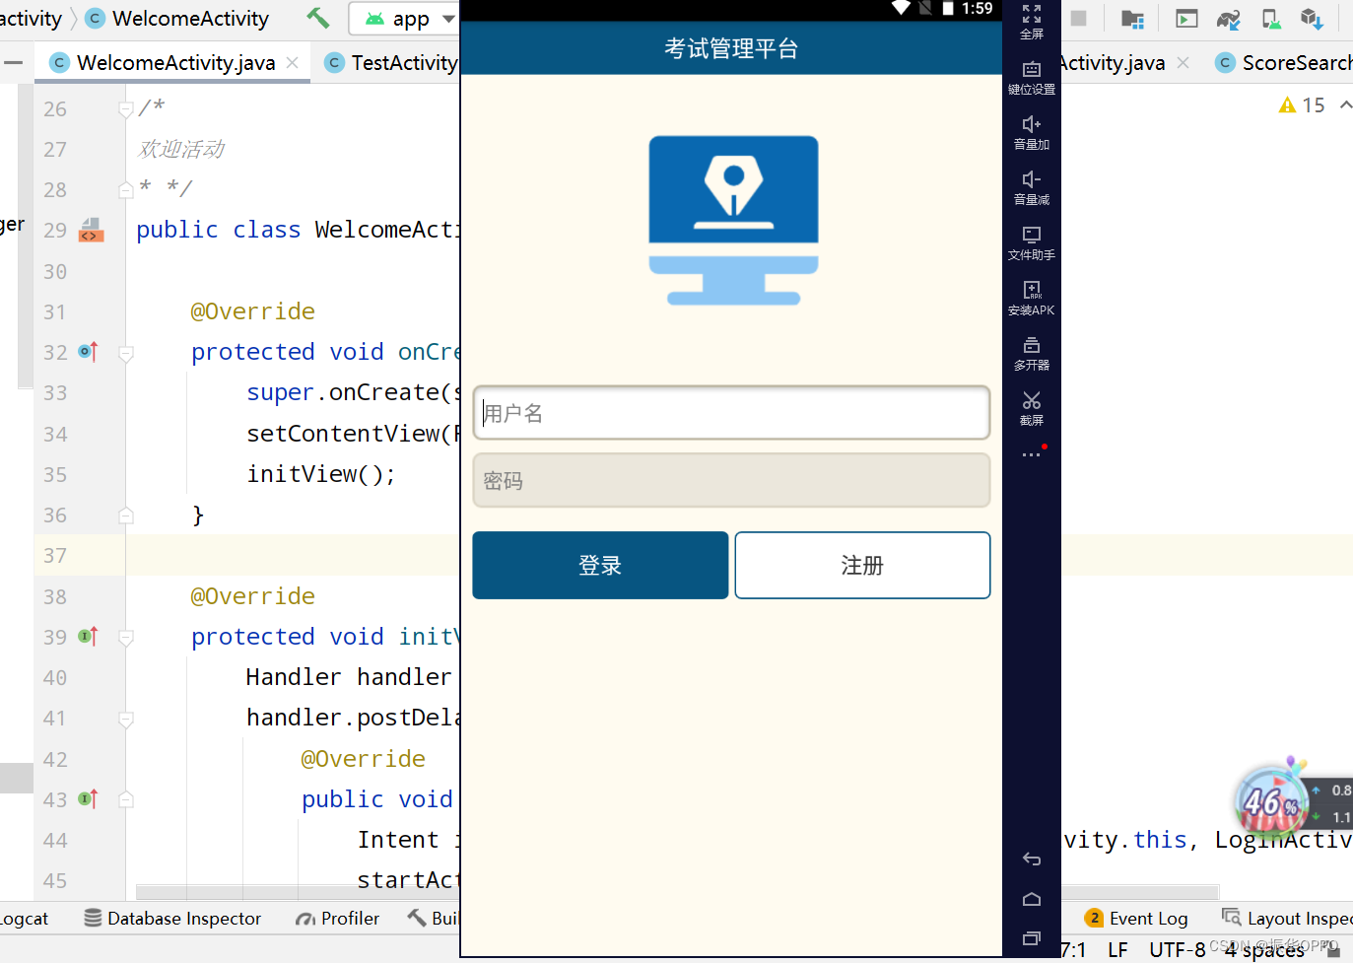Open Database Inspector tool window
Viewport: 1353px width, 963px height.
point(173,918)
